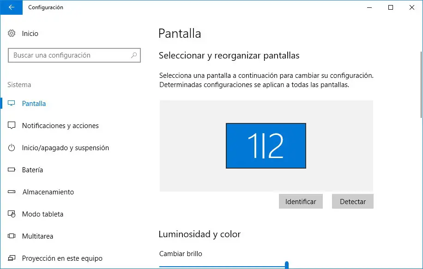423x269 pixels.
Task: Click the Cambiar brillo slider handle
Action: pyautogui.click(x=287, y=265)
